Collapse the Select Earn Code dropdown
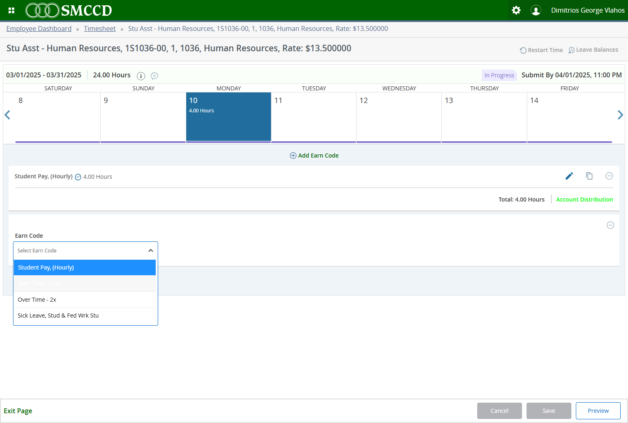 click(151, 250)
